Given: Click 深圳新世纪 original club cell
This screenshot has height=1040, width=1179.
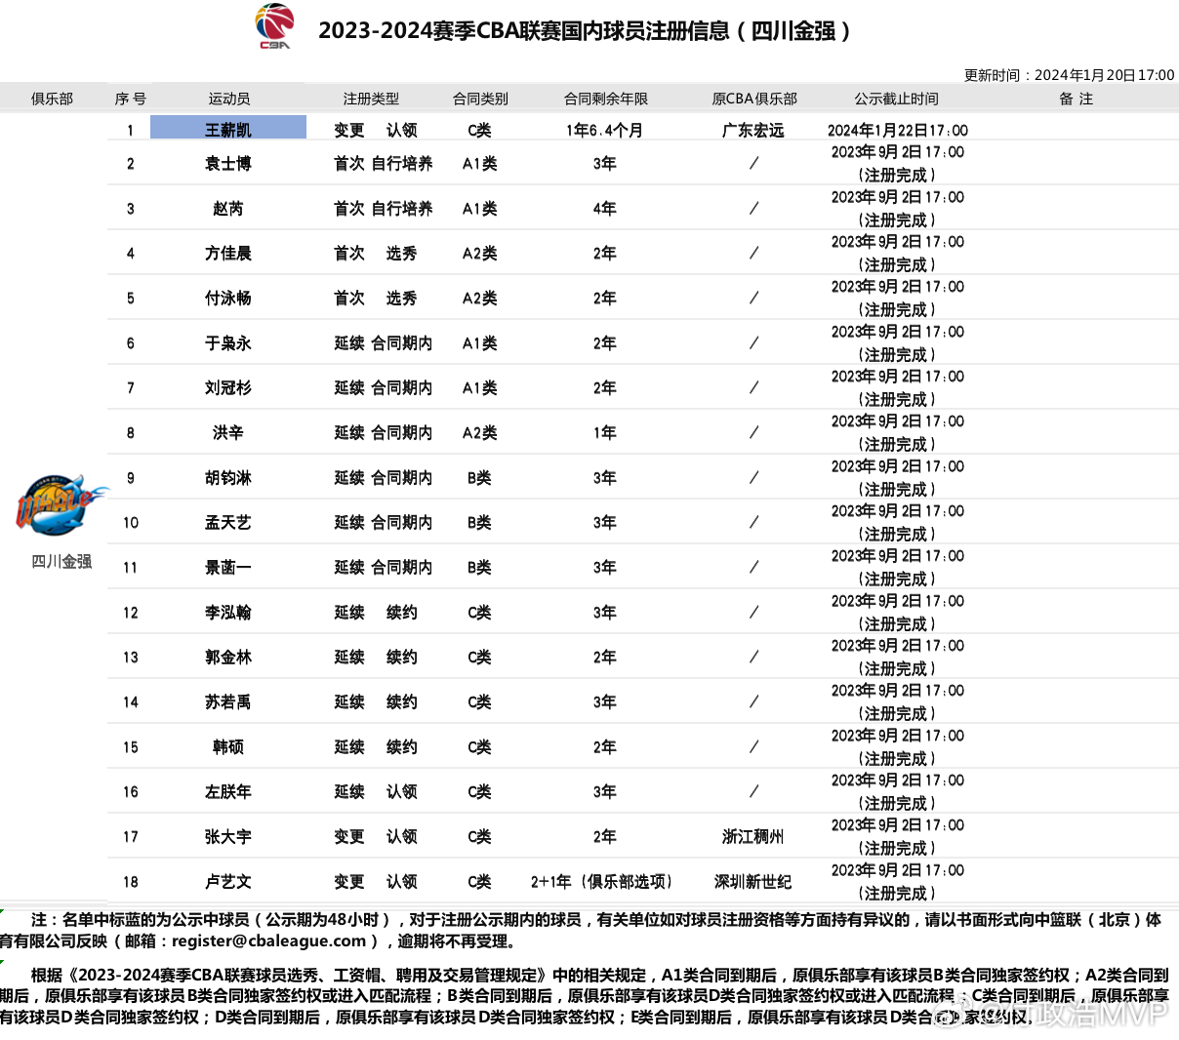Looking at the screenshot, I should coord(752,882).
